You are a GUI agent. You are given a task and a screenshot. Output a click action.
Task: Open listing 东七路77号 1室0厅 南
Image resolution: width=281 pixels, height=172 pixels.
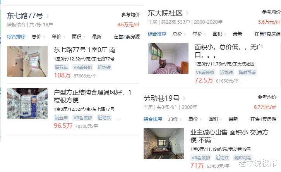pyautogui.click(x=84, y=50)
